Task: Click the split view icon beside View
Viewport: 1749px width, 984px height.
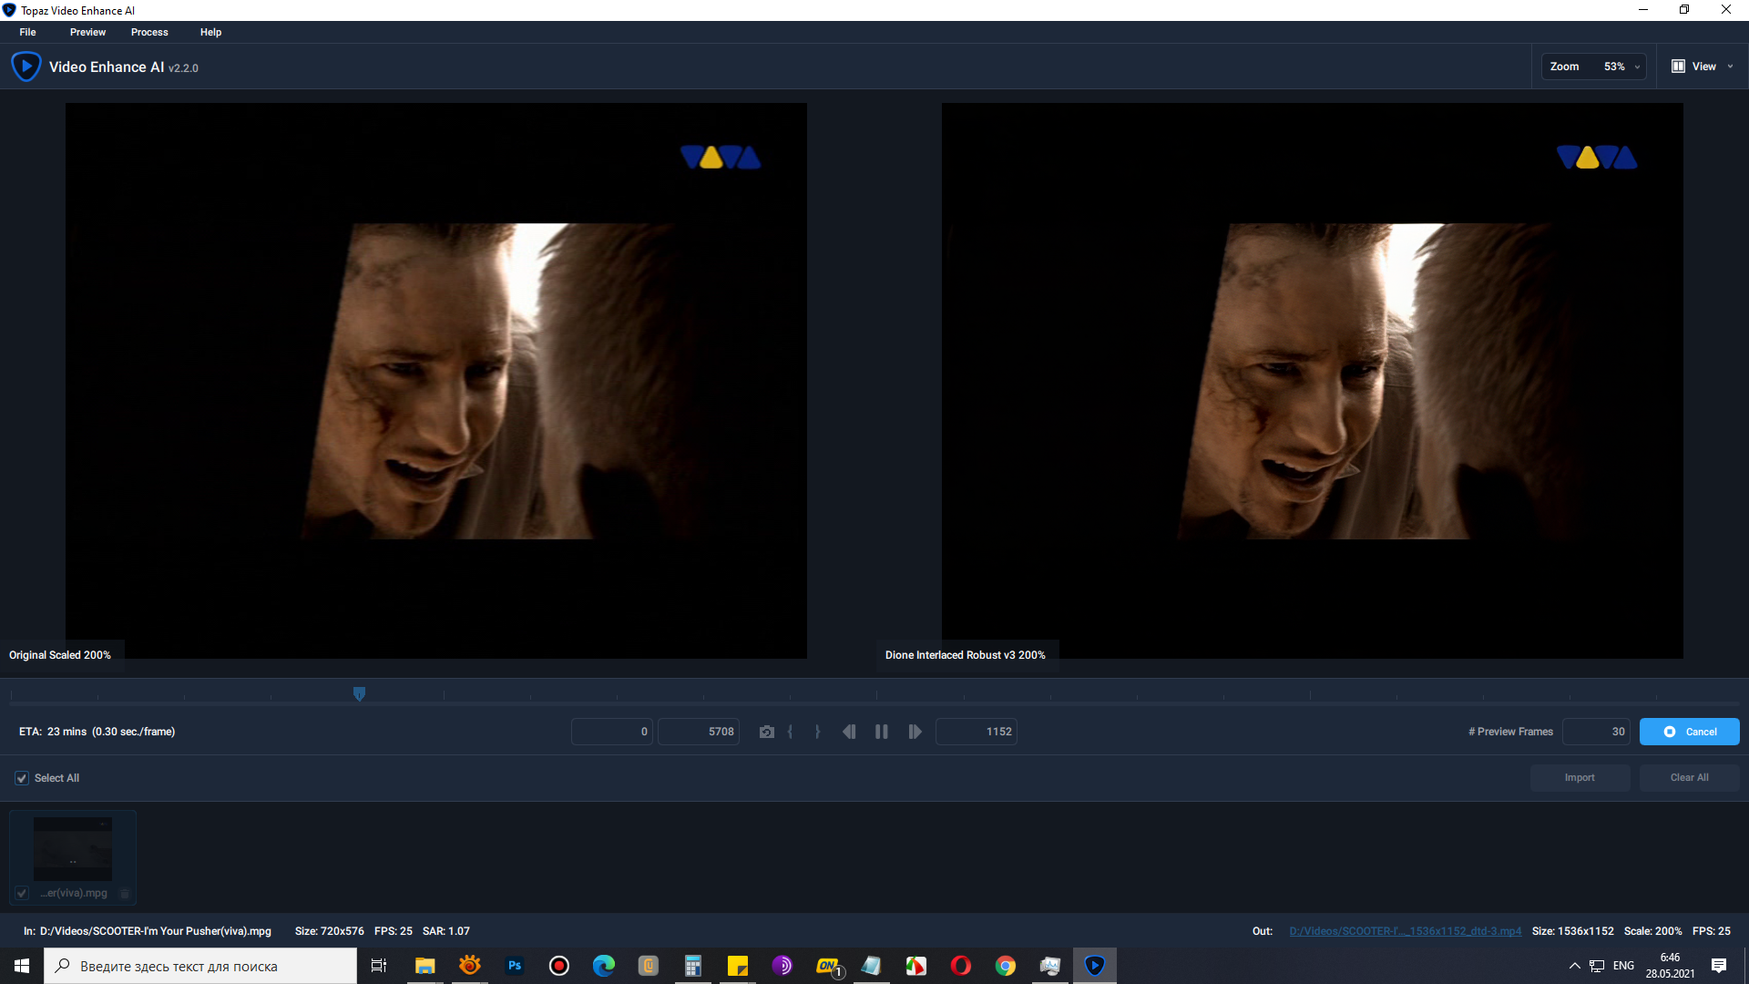Action: tap(1678, 67)
